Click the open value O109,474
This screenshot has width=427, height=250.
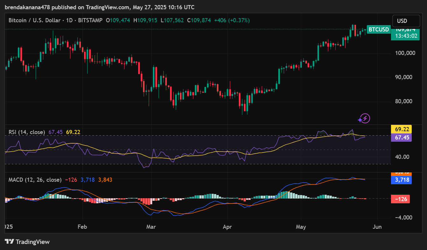point(118,20)
